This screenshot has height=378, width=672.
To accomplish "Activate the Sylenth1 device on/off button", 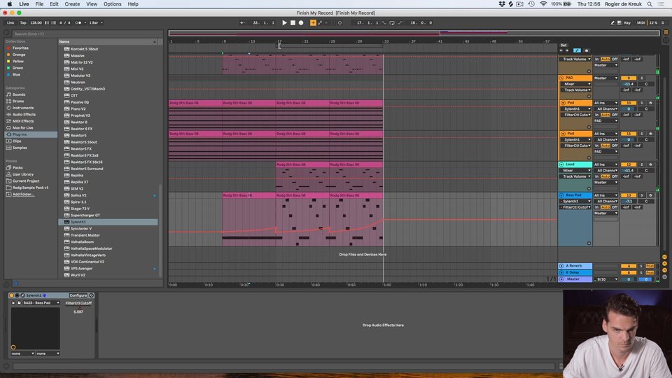I will point(12,295).
